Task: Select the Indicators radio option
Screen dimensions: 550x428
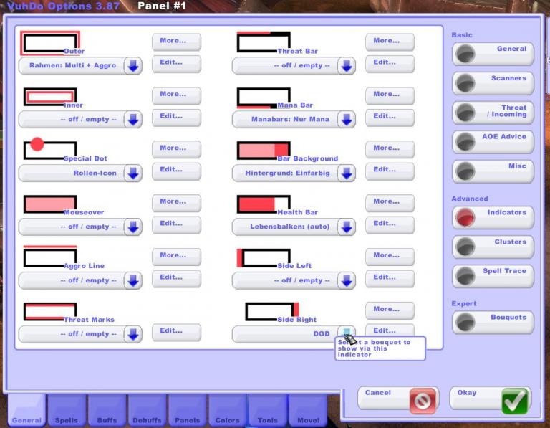Action: click(x=493, y=218)
